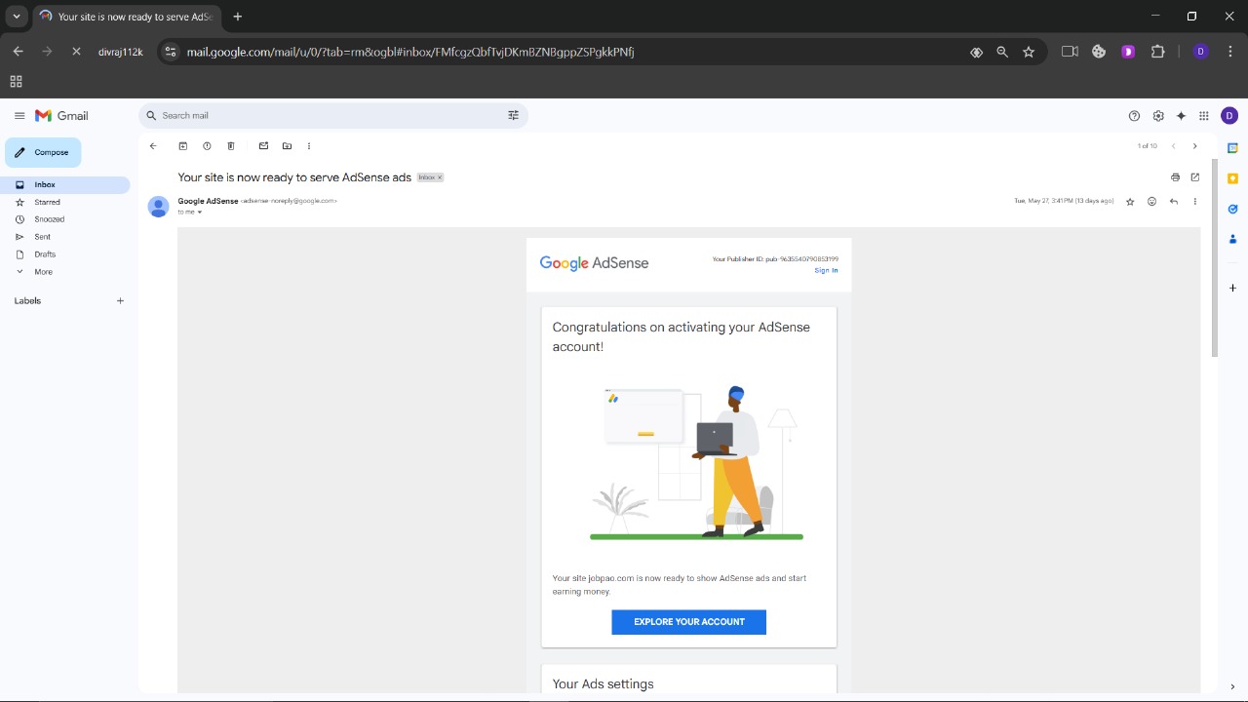
Task: Create a new label with plus
Action: pyautogui.click(x=120, y=301)
